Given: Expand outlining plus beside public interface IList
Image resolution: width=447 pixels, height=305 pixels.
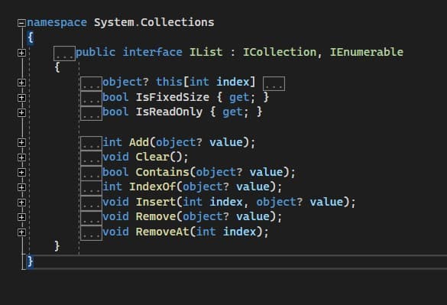Looking at the screenshot, I should [x=21, y=53].
